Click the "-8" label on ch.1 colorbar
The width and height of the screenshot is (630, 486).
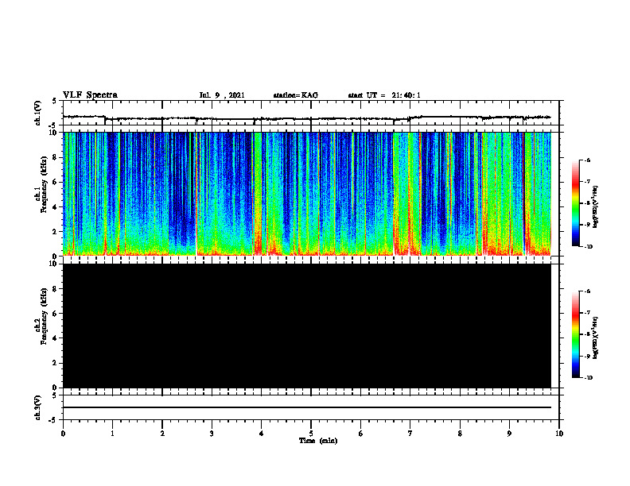point(587,203)
